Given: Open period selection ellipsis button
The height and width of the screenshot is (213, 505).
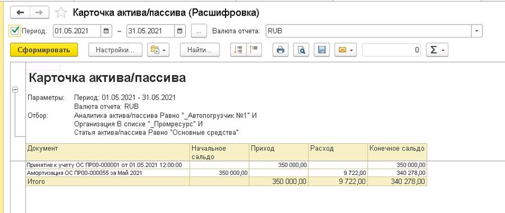Looking at the screenshot, I should [199, 31].
